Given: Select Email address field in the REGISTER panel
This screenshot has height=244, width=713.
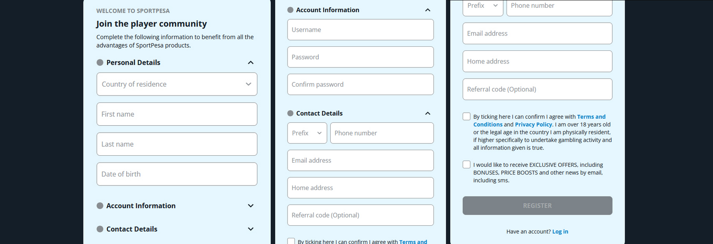Looking at the screenshot, I should 537,33.
